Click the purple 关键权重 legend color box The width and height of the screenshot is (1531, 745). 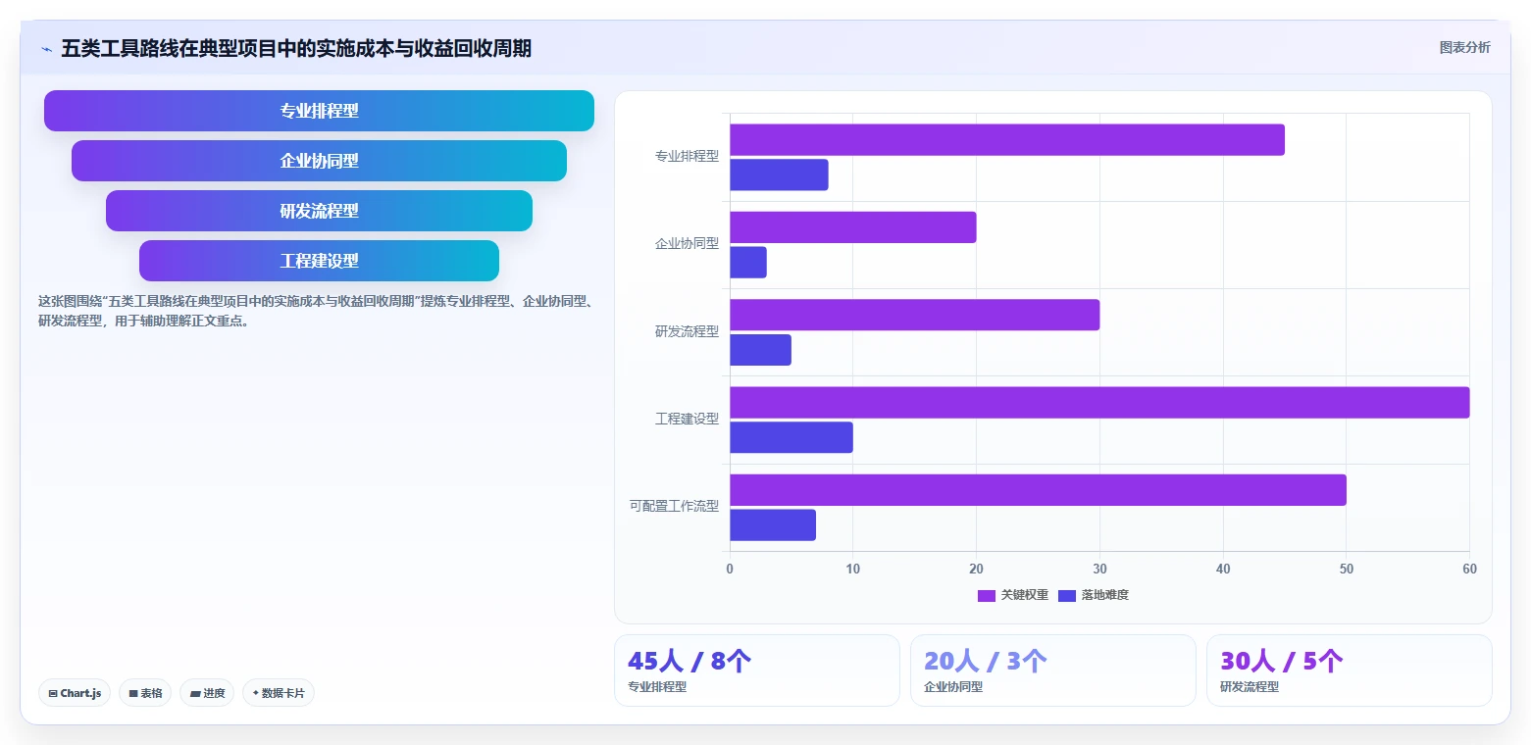pyautogui.click(x=987, y=596)
